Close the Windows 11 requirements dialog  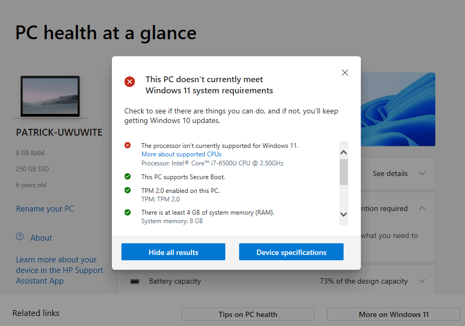(345, 73)
